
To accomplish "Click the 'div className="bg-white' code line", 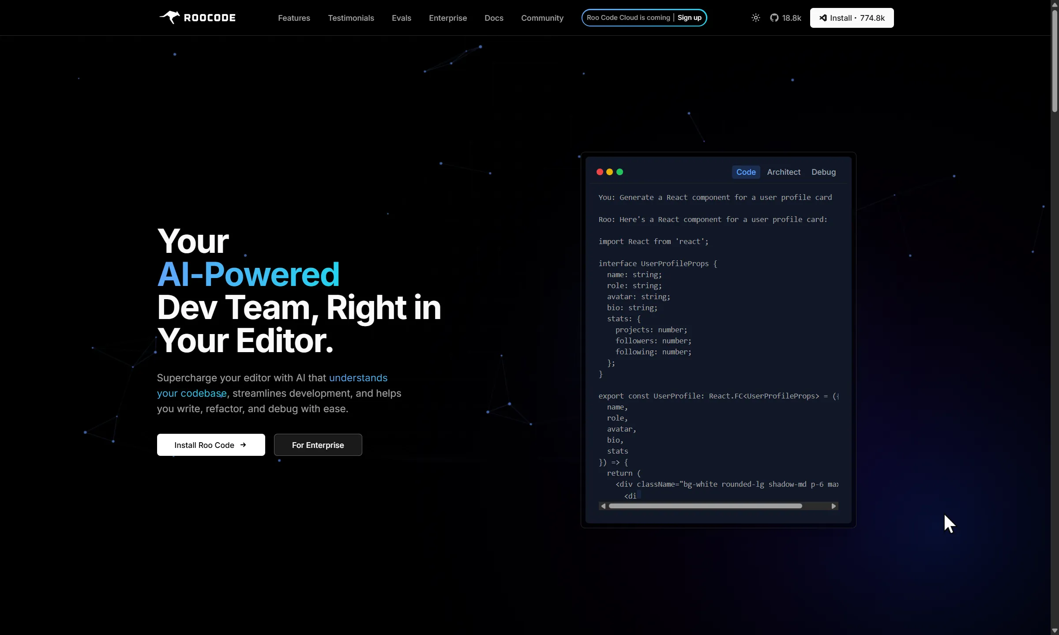I will click(727, 485).
